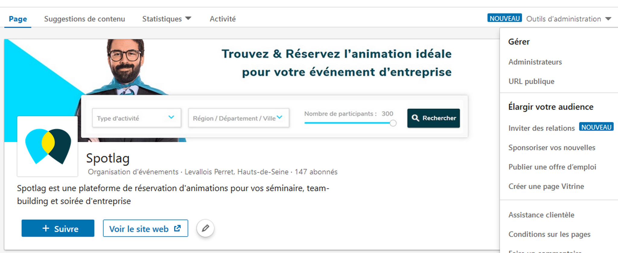Screen dimensions: 618x253
Task: Open Assistance clientèle link
Action: pyautogui.click(x=541, y=215)
